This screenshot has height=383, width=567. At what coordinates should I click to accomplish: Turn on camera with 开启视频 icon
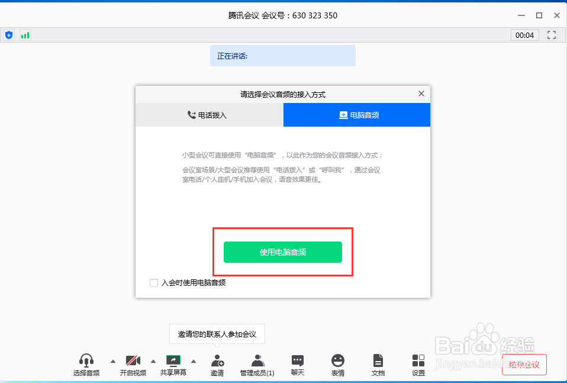click(x=133, y=365)
